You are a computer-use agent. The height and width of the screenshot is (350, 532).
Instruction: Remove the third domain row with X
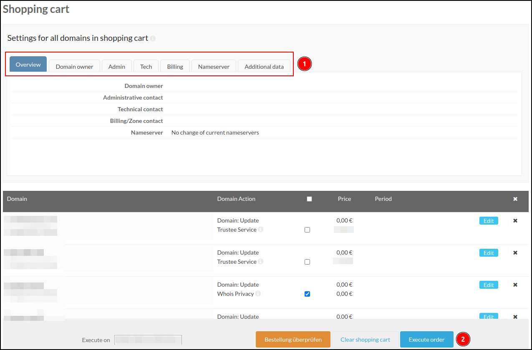pos(515,285)
